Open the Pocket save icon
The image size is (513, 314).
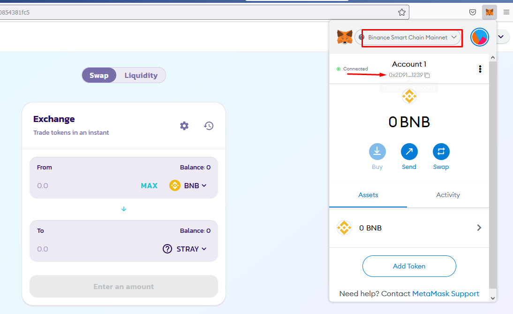[x=472, y=13]
